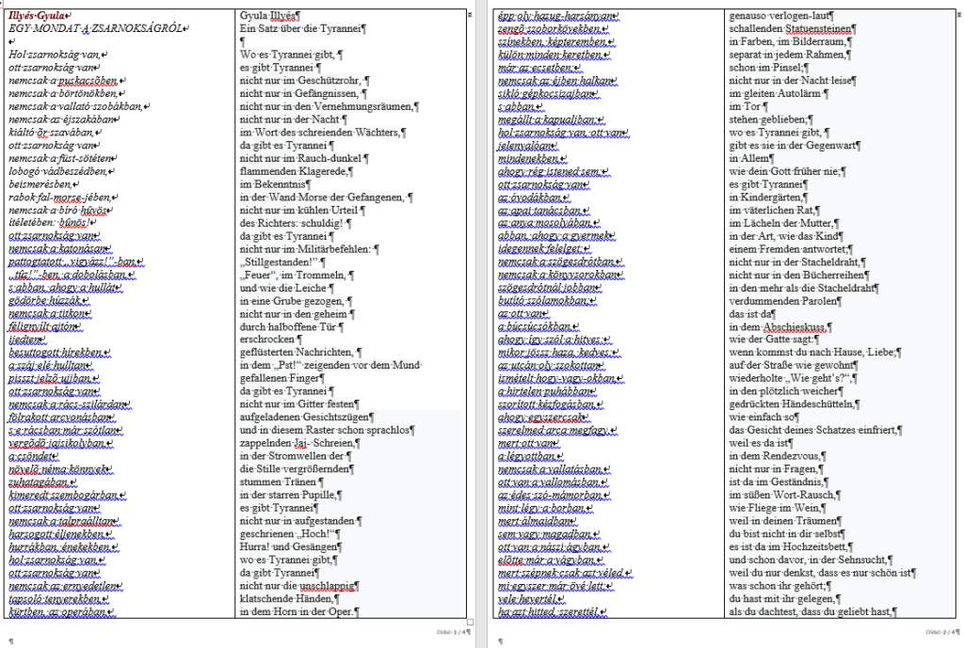Click the 'Oldal: 1 / 4' page footer
This screenshot has height=648, width=964.
(450, 632)
